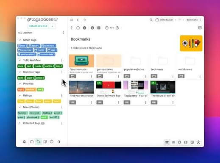Click the 'high' priority tag

point(21,90)
